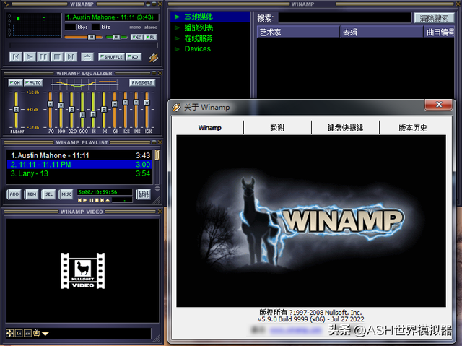Click the 3K equalizer band slider
Screen dimensions: 462x346
(104, 110)
